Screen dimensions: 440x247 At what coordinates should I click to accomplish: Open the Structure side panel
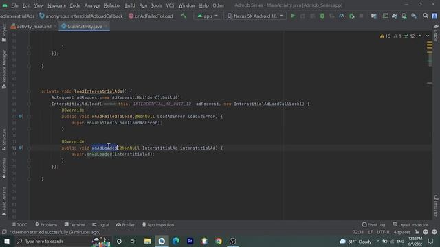pos(4,139)
